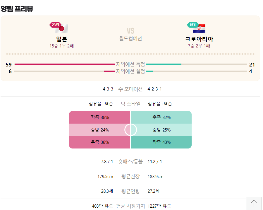Select Japan's 좌측 38% pitch zone
The image size is (263, 210).
(99, 117)
